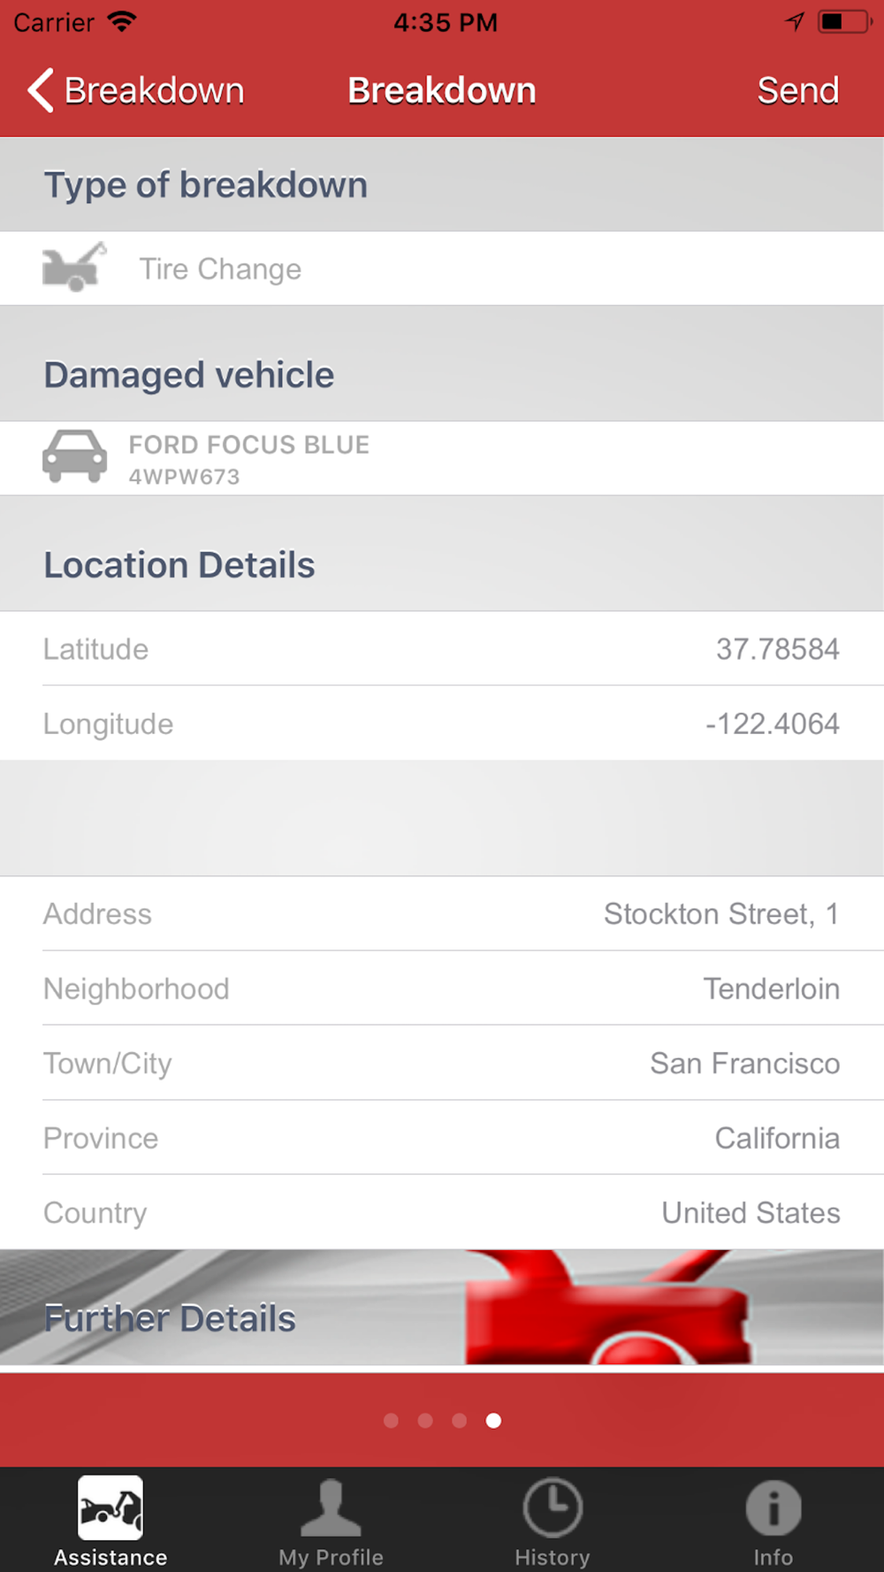Select the Tire Change breakdown type row

click(442, 269)
